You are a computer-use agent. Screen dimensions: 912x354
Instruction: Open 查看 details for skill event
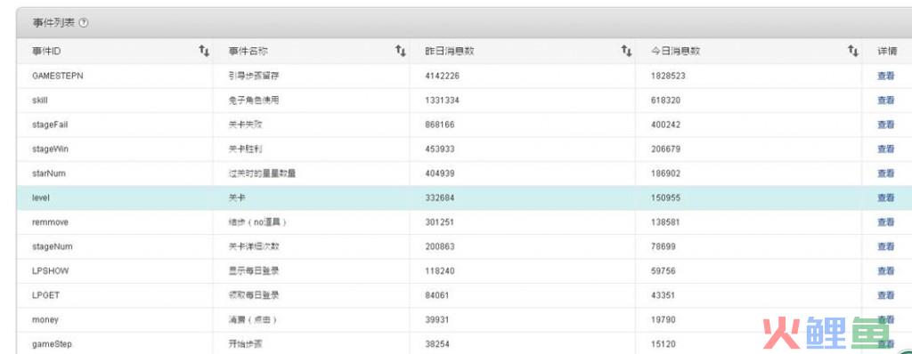pyautogui.click(x=886, y=100)
